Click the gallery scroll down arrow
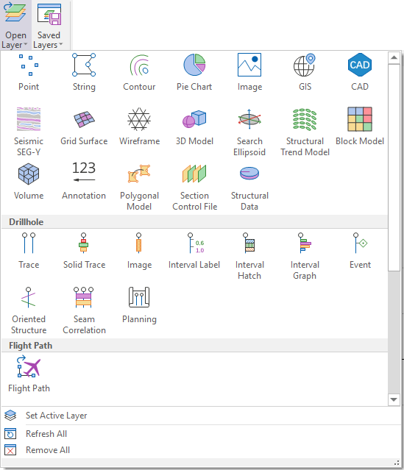Image resolution: width=404 pixels, height=470 pixels. coord(394,399)
